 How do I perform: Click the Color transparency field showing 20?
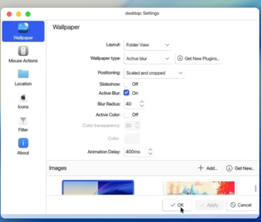pos(132,125)
